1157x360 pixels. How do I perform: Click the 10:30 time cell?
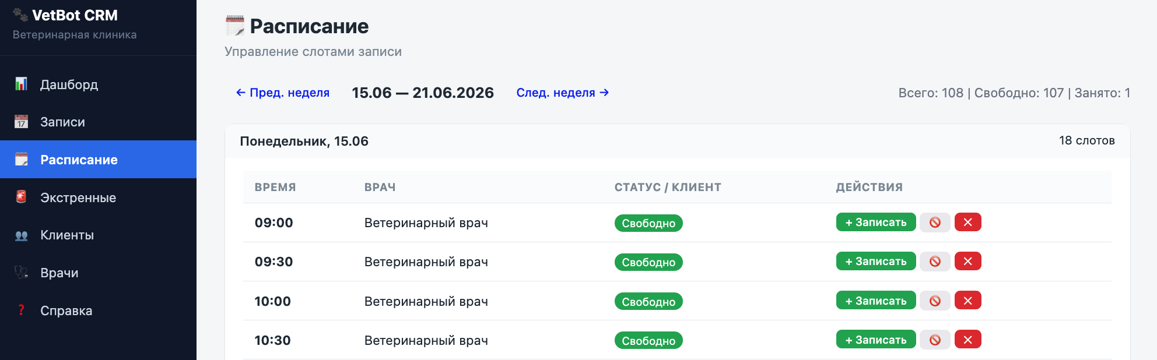272,340
